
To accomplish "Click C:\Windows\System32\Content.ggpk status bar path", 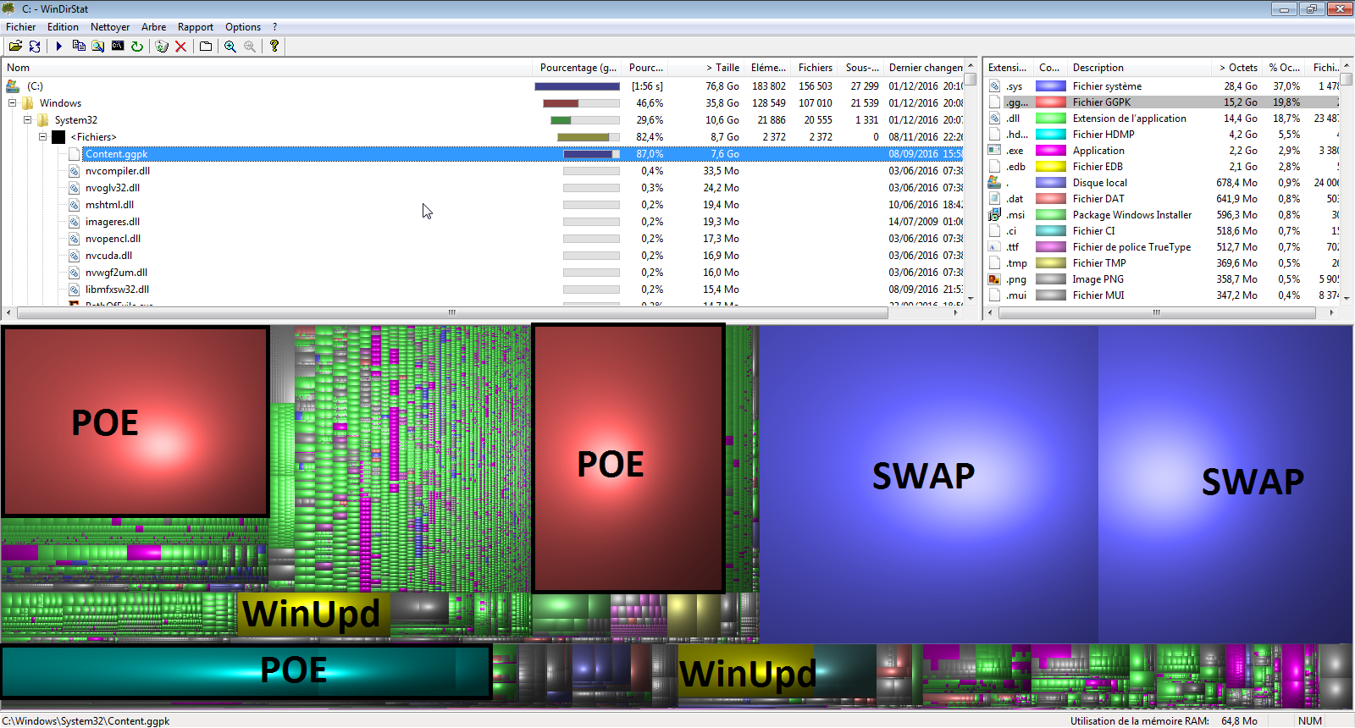I will pos(86,721).
